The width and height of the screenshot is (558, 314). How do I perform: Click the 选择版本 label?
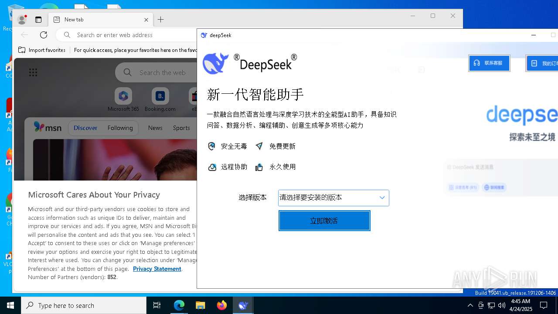coord(252,198)
